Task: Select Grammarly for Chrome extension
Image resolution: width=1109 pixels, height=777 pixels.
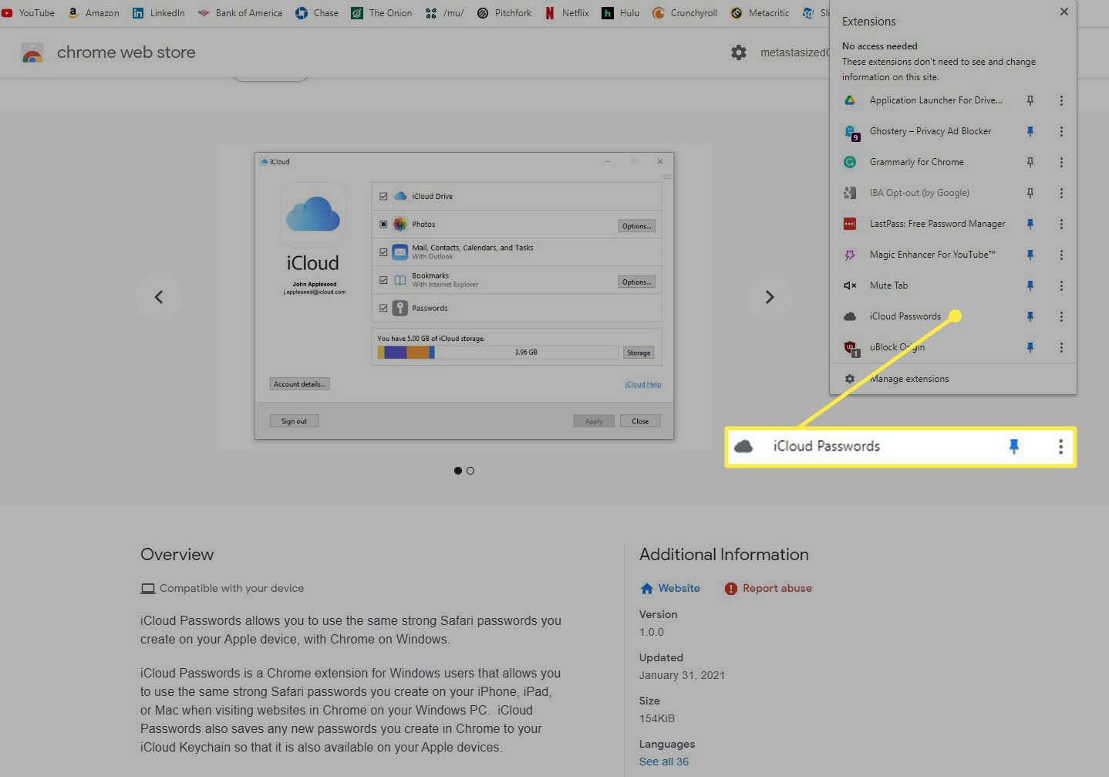Action: pyautogui.click(x=916, y=162)
